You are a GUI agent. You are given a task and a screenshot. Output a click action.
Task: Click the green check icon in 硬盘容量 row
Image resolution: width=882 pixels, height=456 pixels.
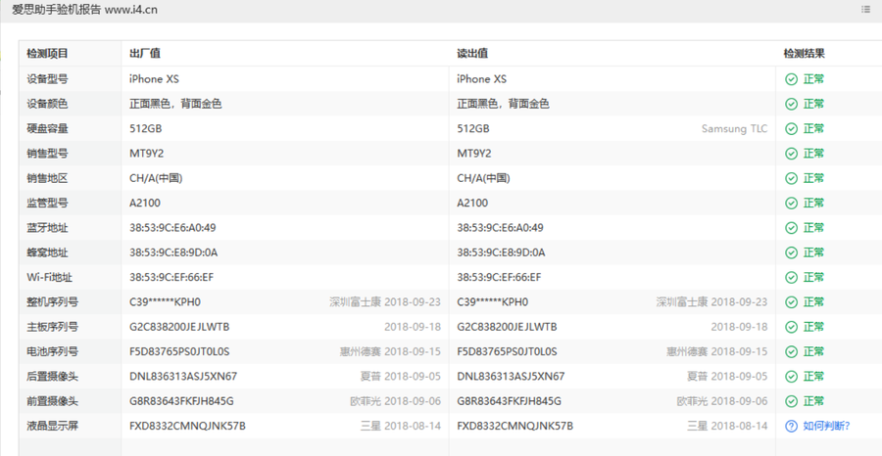point(792,128)
